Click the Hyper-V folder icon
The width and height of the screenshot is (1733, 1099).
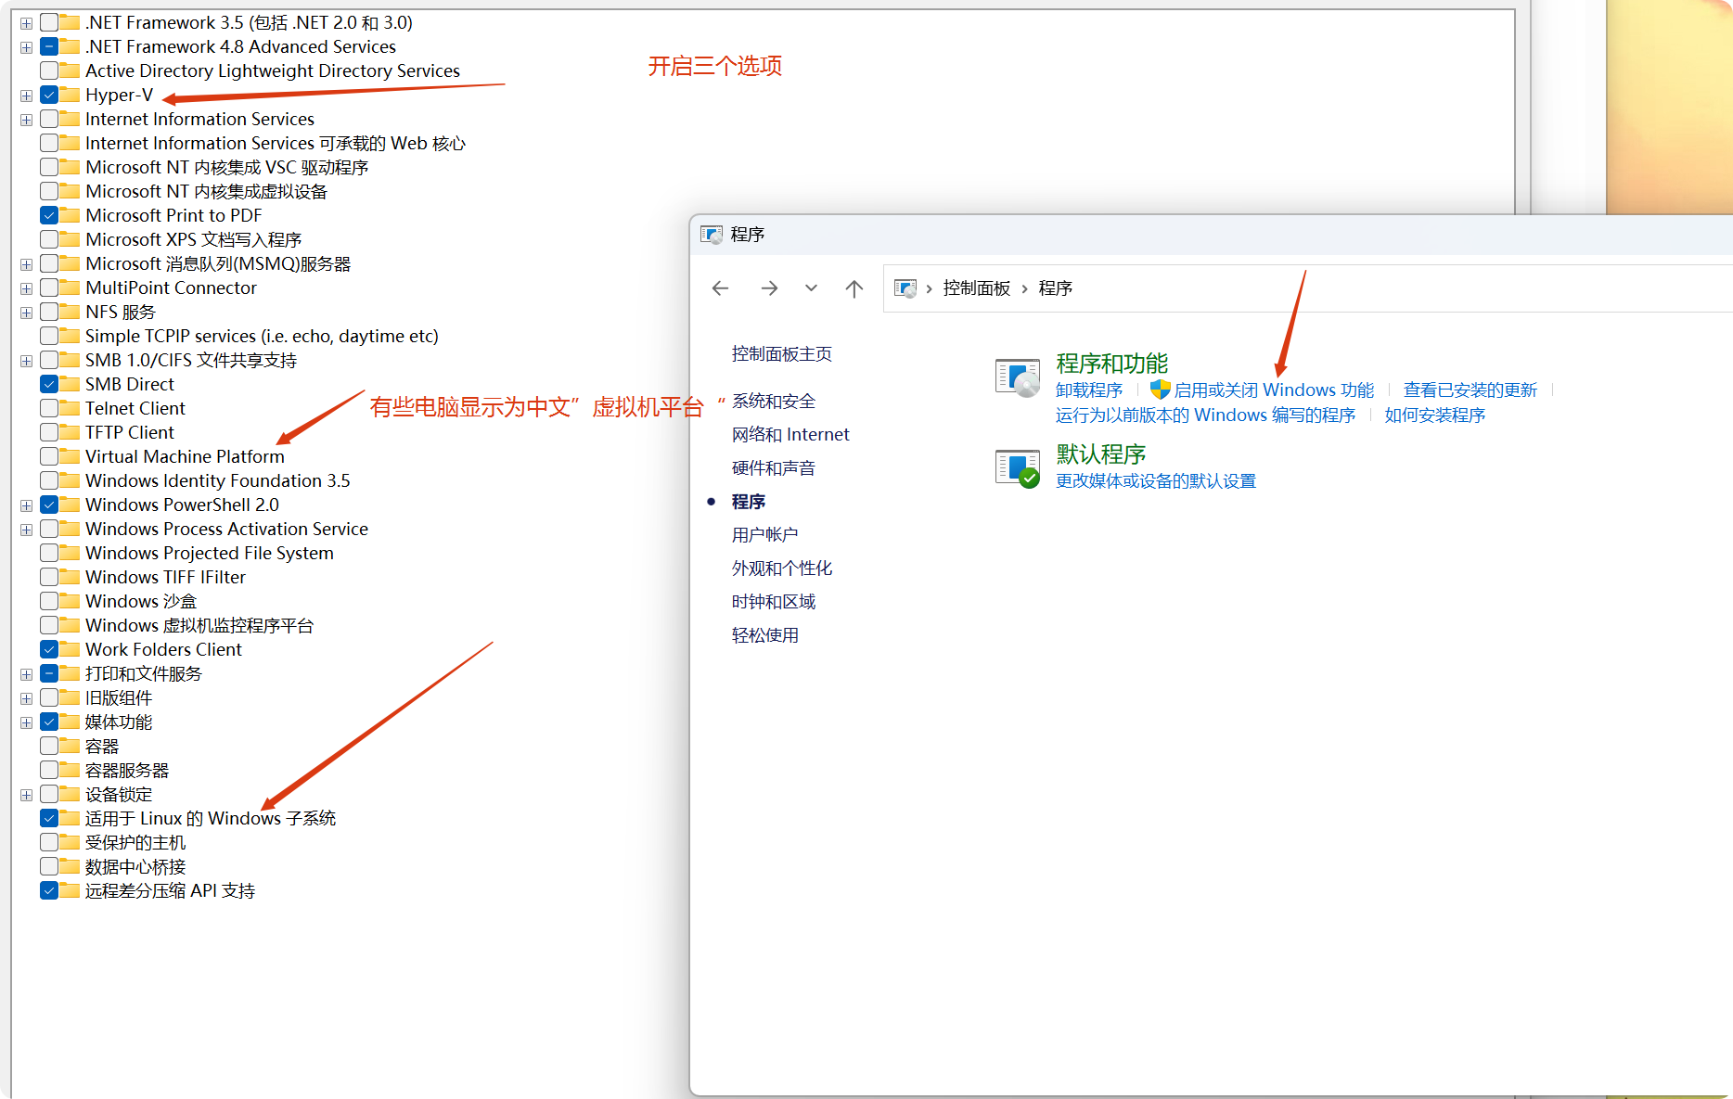tap(70, 95)
